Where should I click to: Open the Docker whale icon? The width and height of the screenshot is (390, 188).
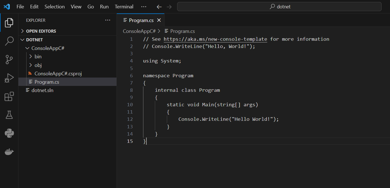point(9,152)
